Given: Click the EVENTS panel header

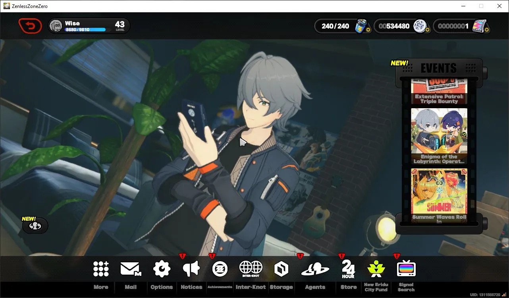Looking at the screenshot, I should (x=439, y=68).
